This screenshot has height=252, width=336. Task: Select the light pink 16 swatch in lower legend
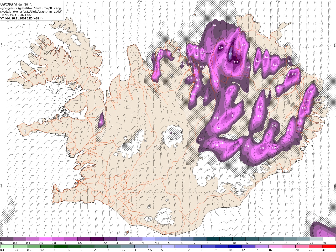[x=275, y=246]
